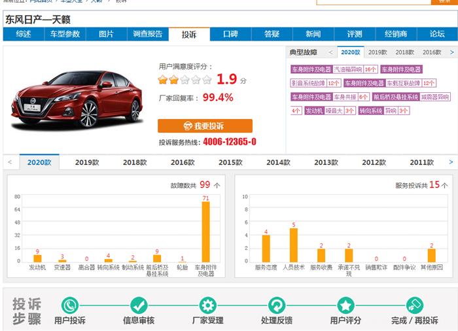The image size is (458, 331).
Task: Click the 用户评分 star step icon
Action: point(345,305)
